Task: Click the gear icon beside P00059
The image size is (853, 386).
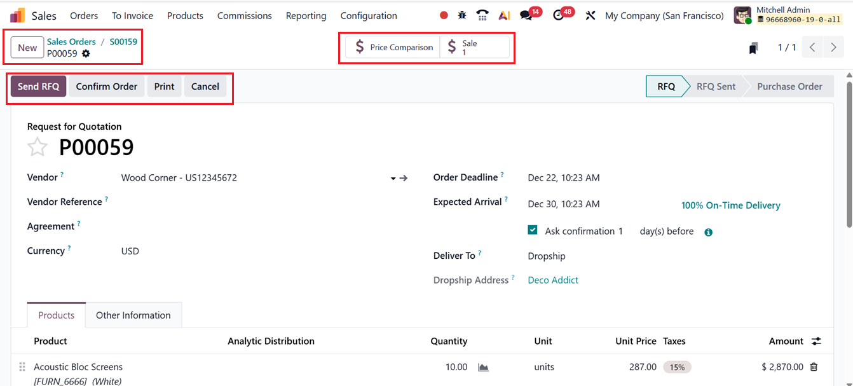Action: [x=86, y=54]
